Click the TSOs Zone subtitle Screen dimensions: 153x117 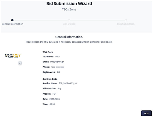pos(69,9)
